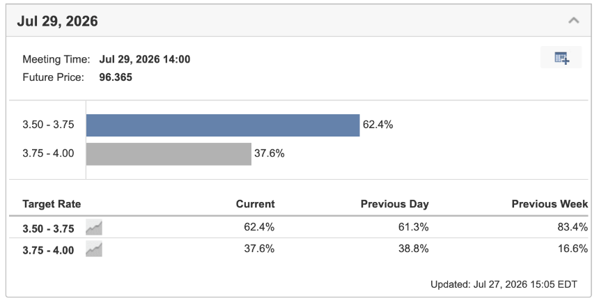The image size is (599, 303).
Task: Click the 38.8% Previous Day value
Action: [413, 249]
